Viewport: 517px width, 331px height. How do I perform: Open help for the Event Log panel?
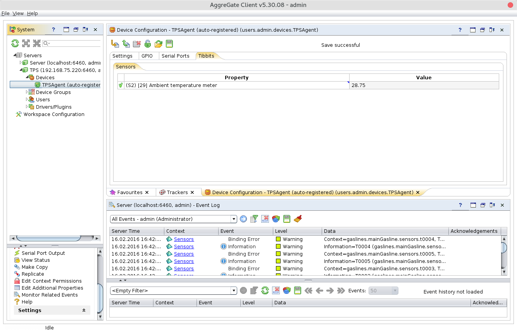pyautogui.click(x=460, y=205)
